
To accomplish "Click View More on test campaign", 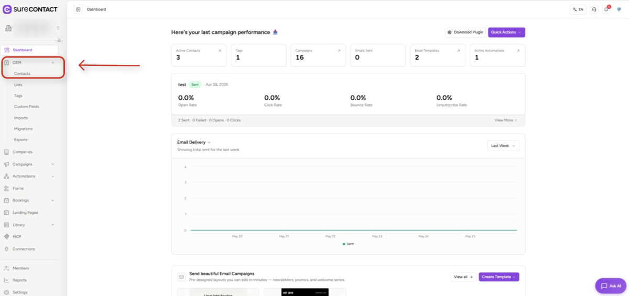I will tap(506, 120).
